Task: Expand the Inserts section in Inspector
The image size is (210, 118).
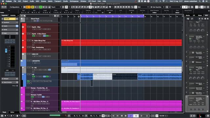Action: (x=10, y=26)
